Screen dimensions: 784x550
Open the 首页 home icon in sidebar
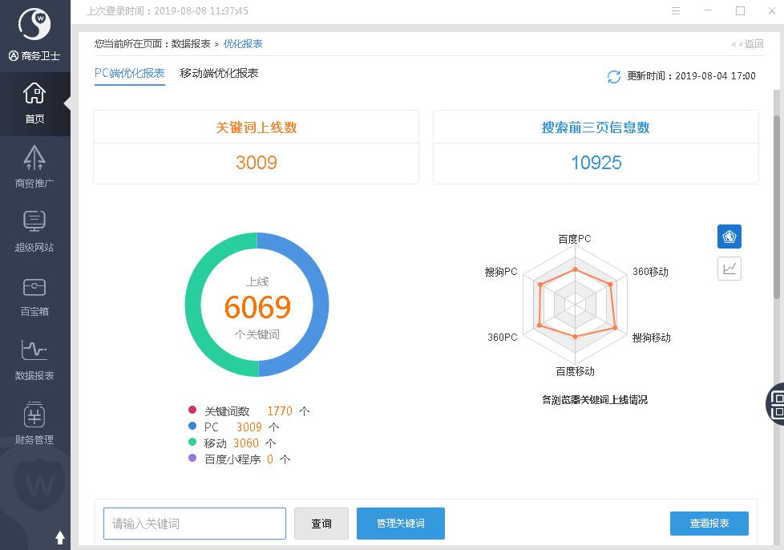[34, 95]
